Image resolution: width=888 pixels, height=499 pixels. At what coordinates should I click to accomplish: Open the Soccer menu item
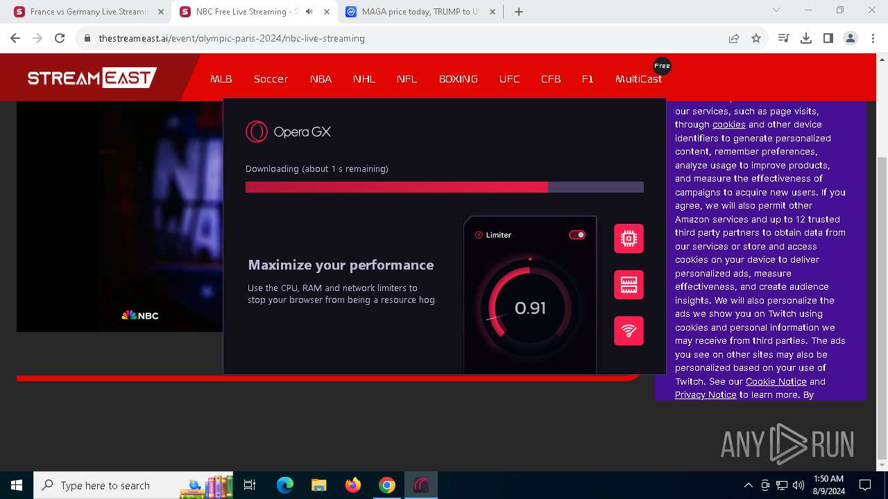tap(271, 79)
